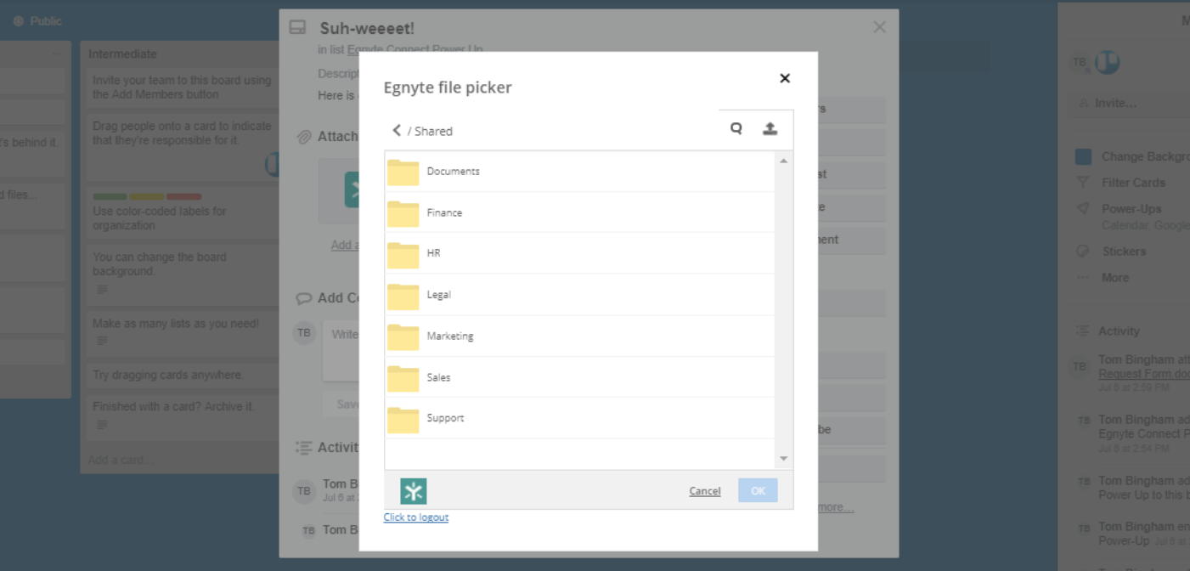Click the Egnyte logo icon
Image resolution: width=1190 pixels, height=571 pixels.
point(414,491)
